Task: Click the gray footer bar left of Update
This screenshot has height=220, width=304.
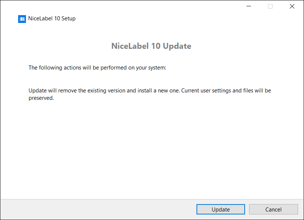Action: click(96, 209)
